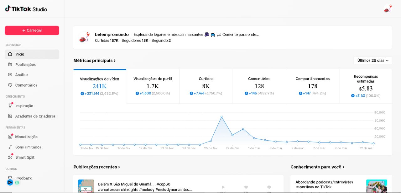
Task: Click the up arrow icon beside +145
Action: [247, 93]
